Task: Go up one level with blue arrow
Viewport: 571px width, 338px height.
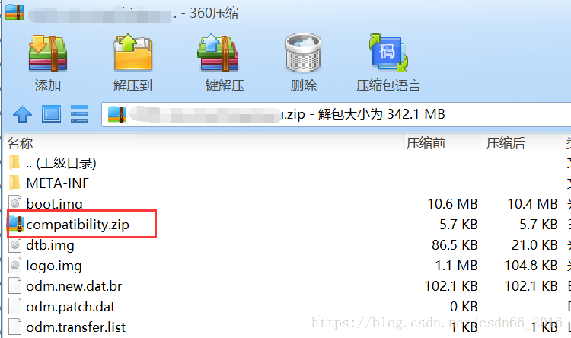Action: 22,114
